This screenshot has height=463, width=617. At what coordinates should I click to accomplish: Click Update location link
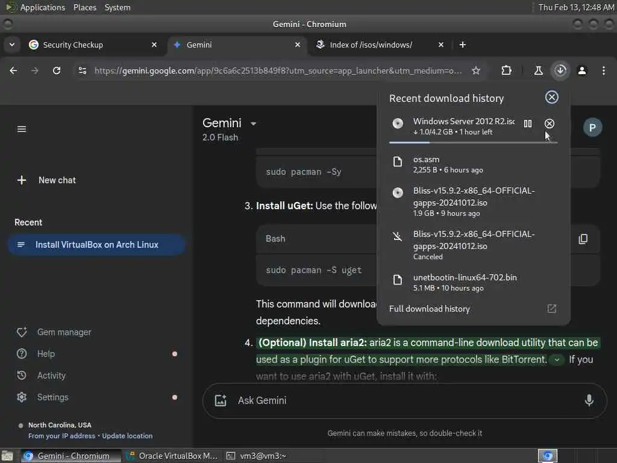pos(127,436)
